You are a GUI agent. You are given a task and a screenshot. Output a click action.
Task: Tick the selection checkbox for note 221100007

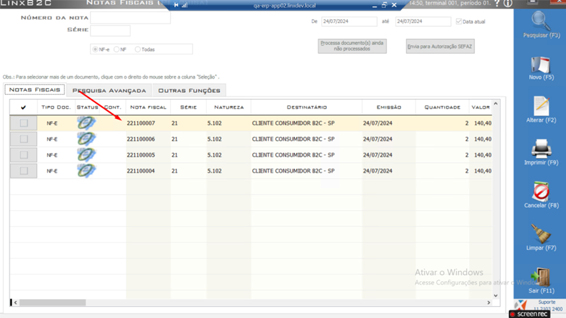24,123
